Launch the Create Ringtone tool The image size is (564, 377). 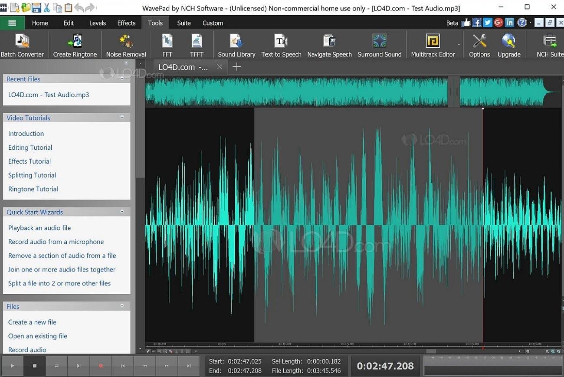click(x=75, y=45)
